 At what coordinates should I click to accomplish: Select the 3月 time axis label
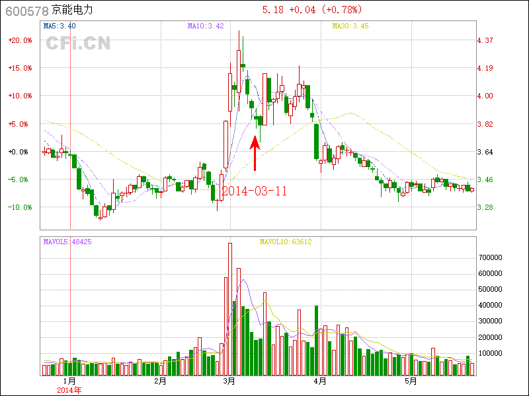229,381
